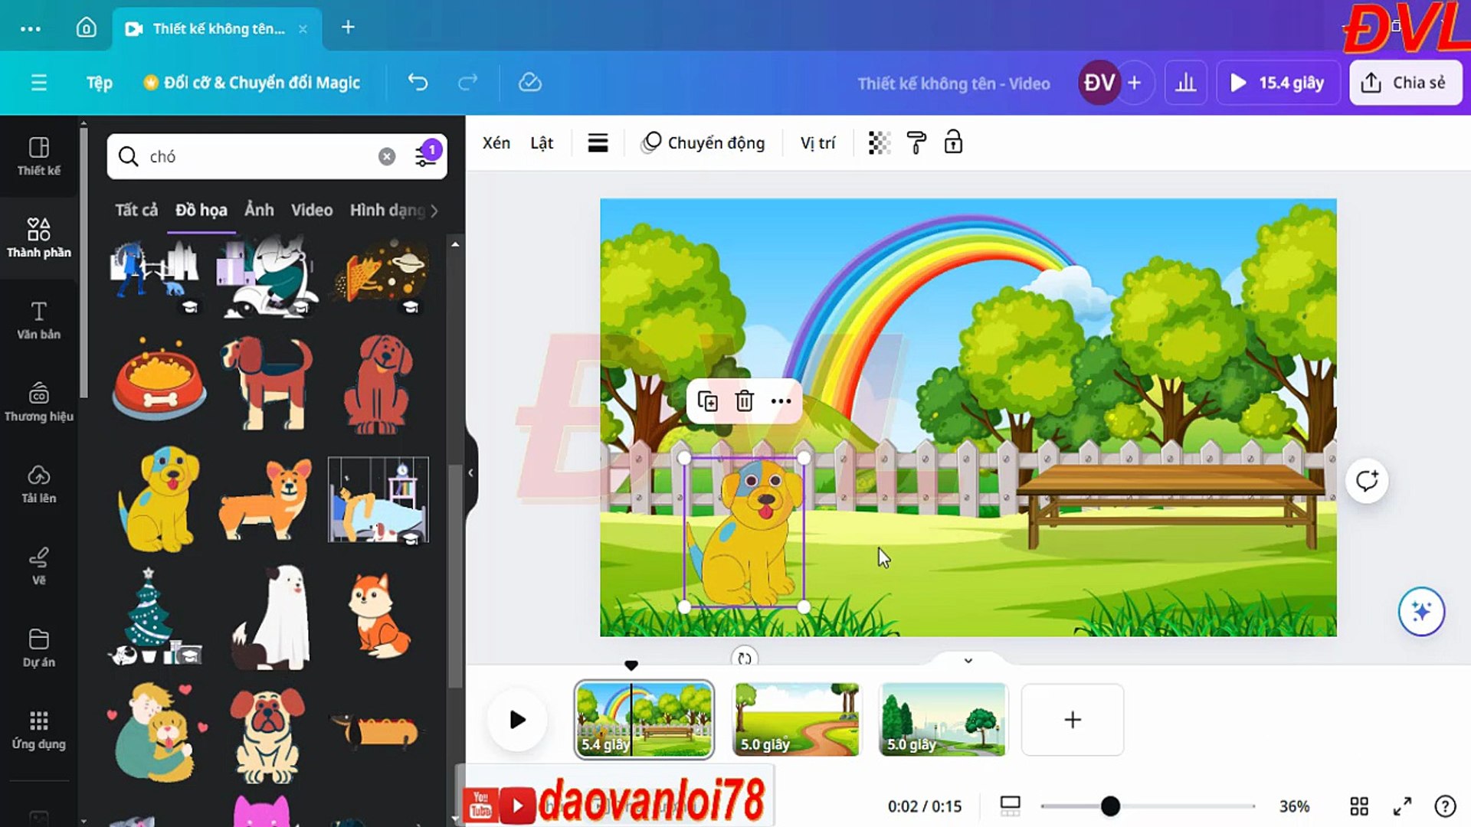Click the Chia sẻ button
The height and width of the screenshot is (827, 1471).
pos(1405,82)
